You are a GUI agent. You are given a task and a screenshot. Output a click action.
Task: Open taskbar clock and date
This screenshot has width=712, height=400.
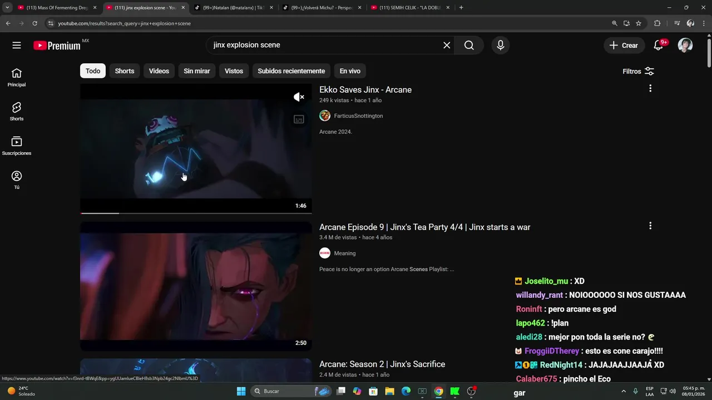693,391
